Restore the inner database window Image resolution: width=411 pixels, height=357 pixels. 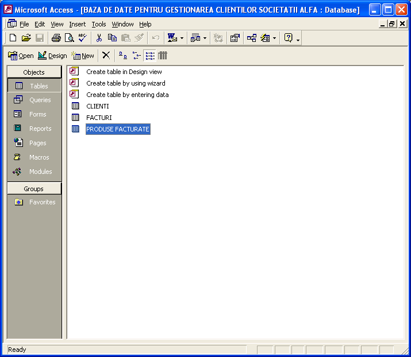(x=392, y=24)
